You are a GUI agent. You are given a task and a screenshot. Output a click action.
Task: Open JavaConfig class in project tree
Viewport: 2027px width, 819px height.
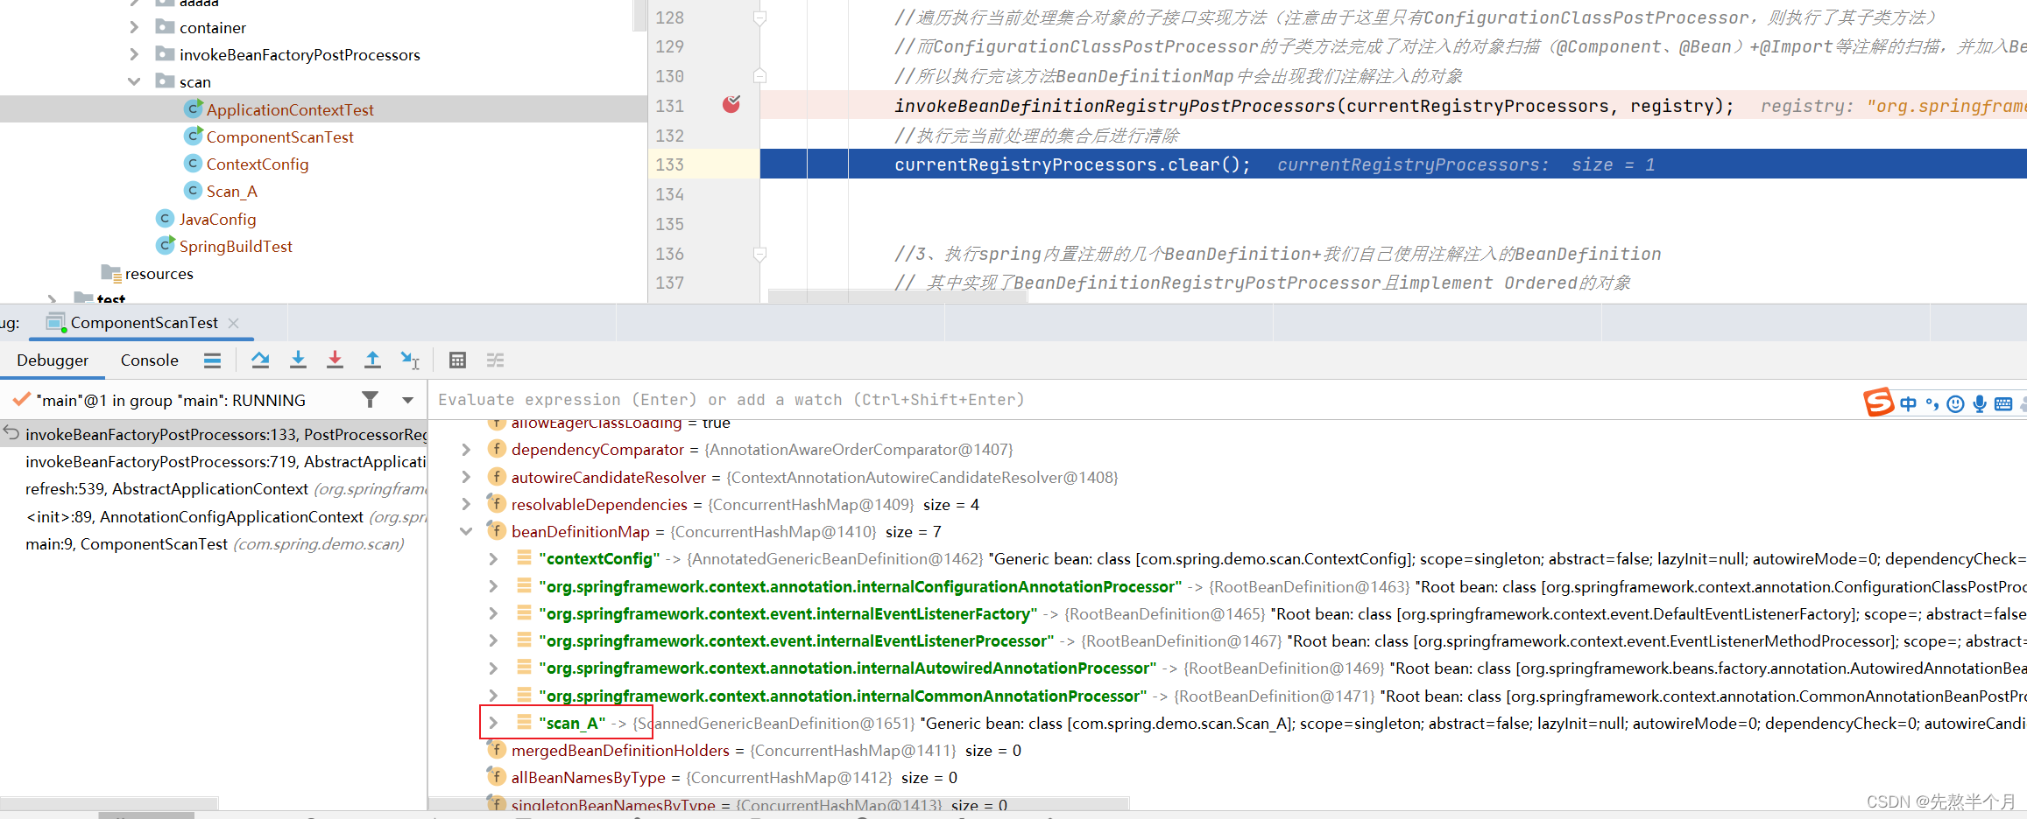217,219
